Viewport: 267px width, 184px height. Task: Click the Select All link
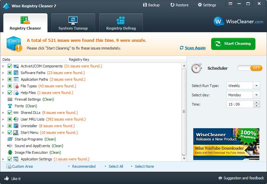116,166
